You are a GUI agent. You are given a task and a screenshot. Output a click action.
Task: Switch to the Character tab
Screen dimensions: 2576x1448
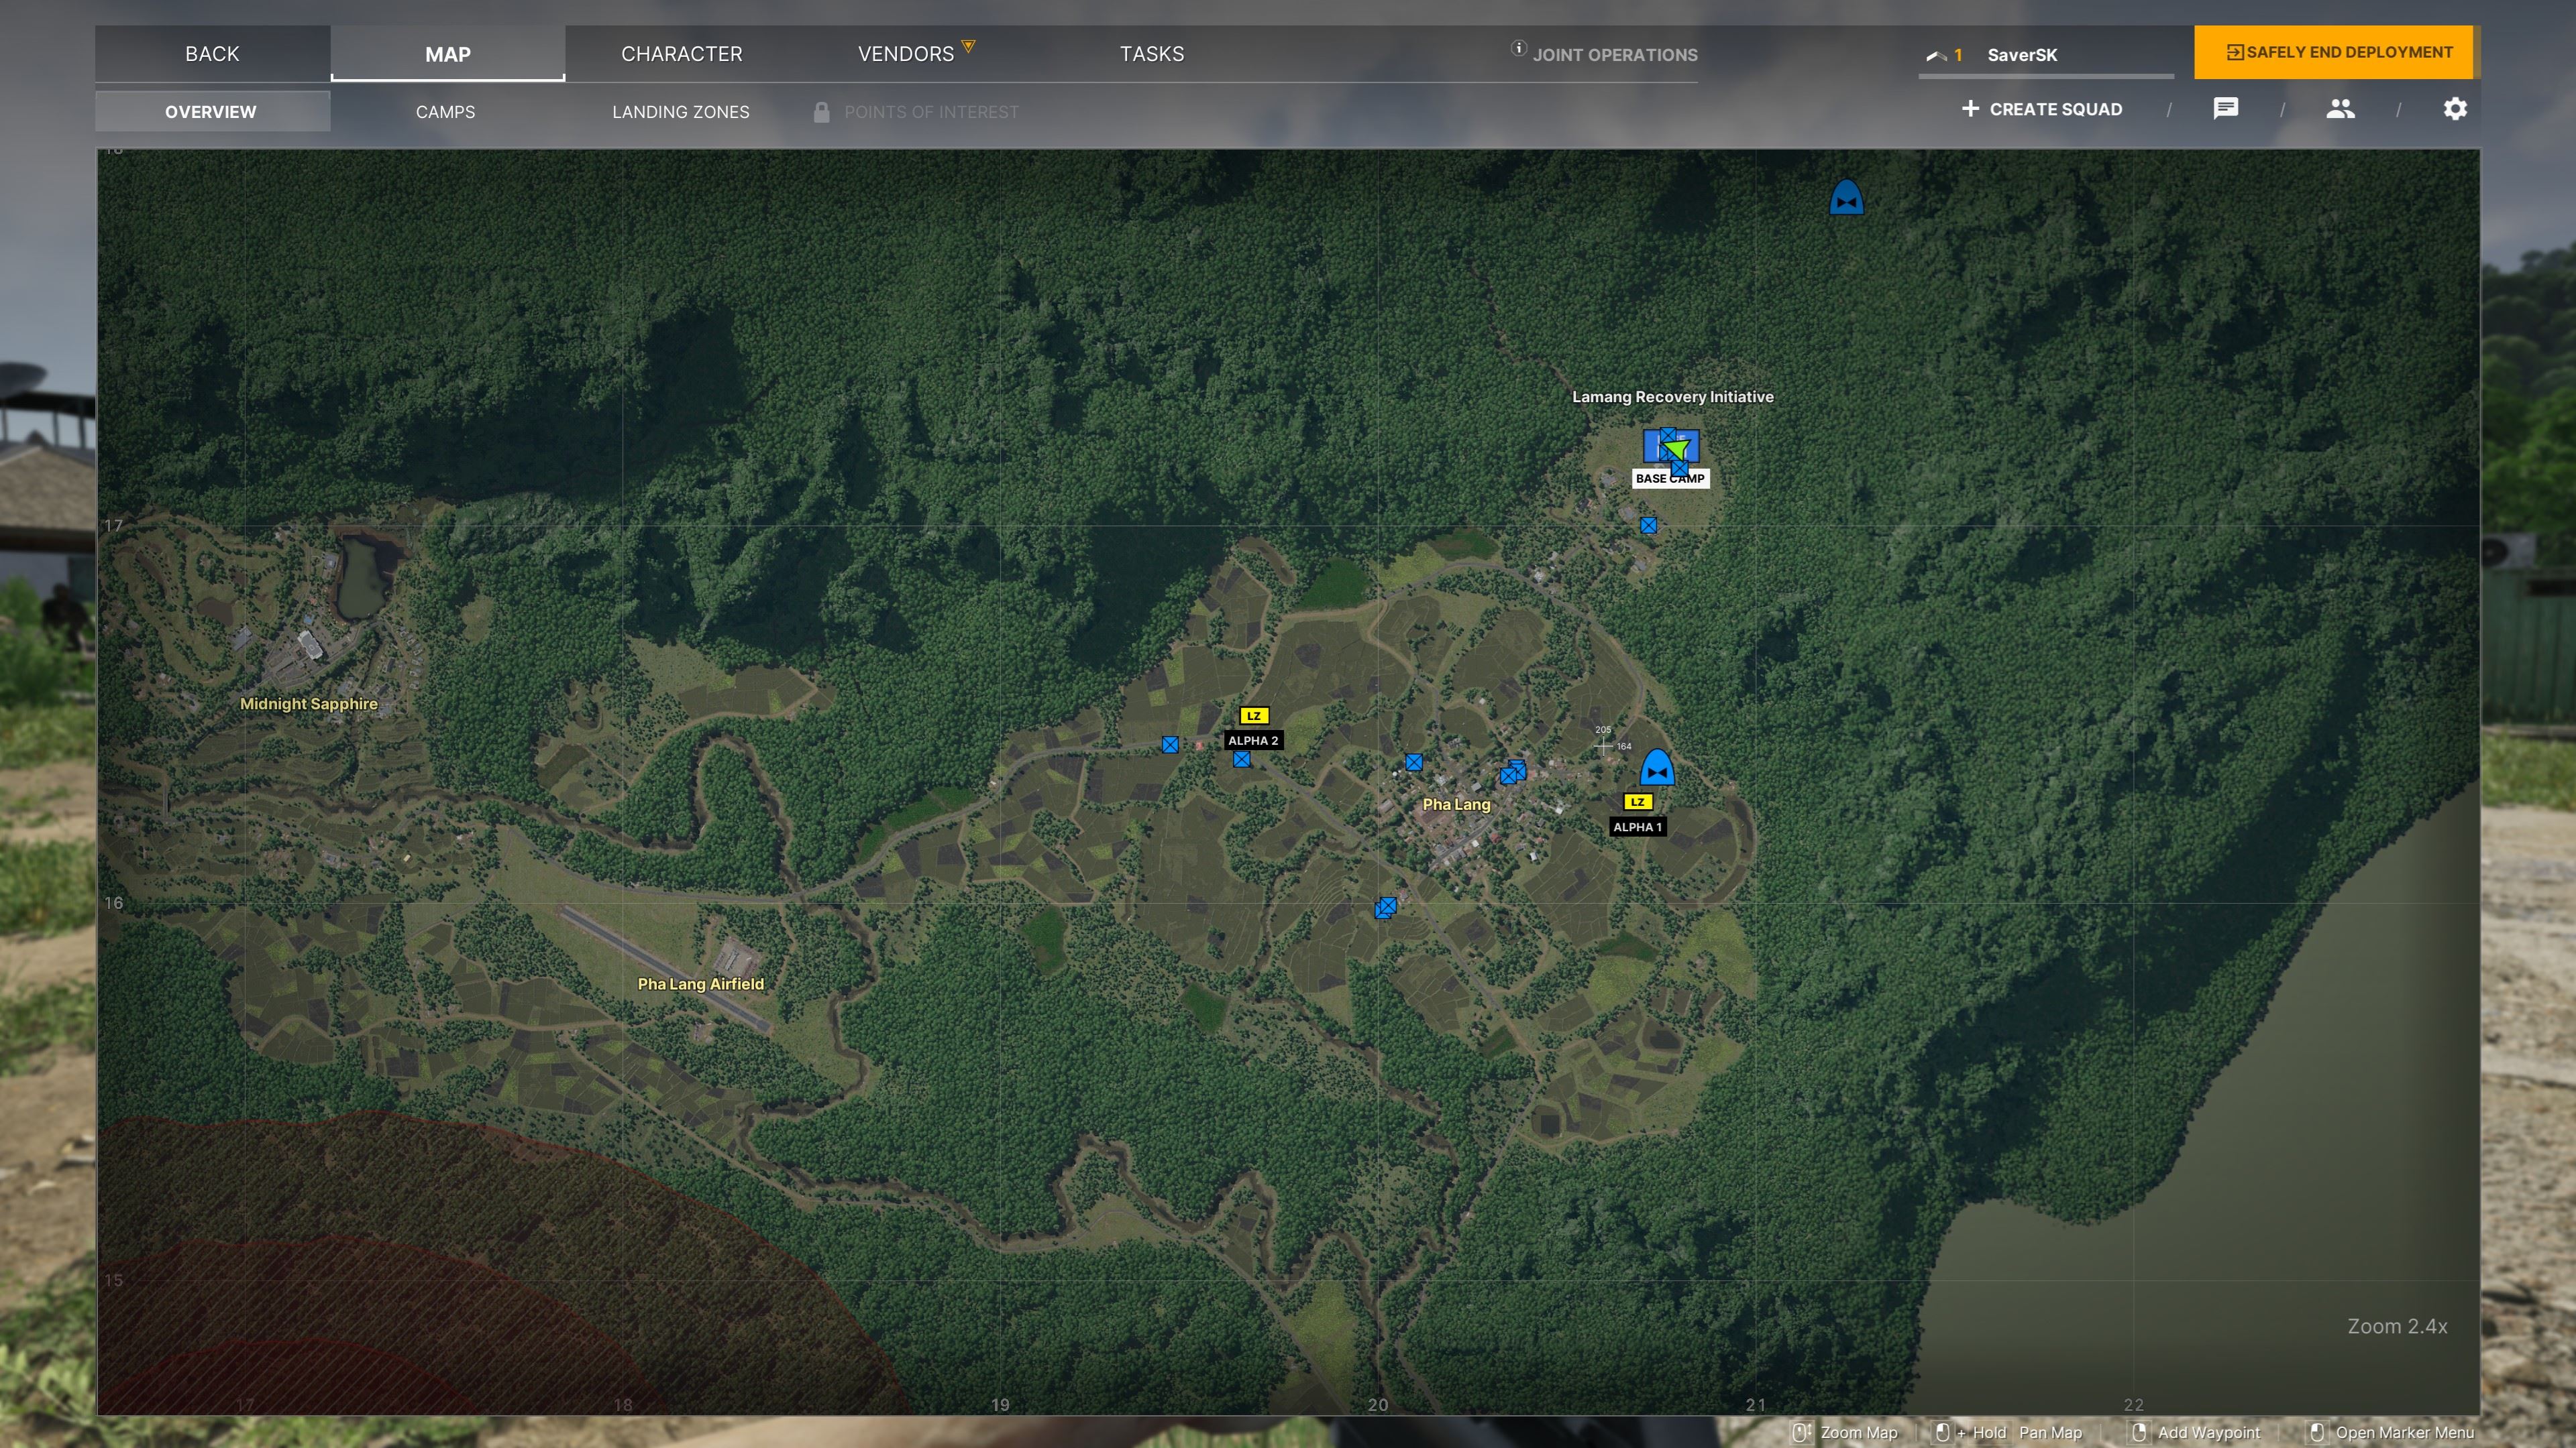click(x=681, y=54)
